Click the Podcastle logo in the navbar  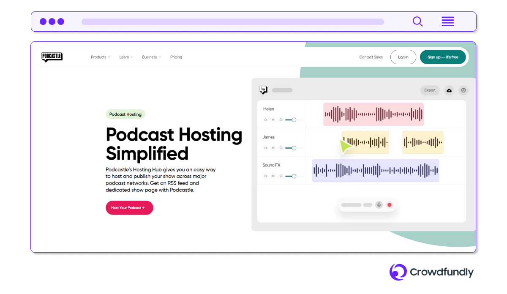(x=52, y=57)
